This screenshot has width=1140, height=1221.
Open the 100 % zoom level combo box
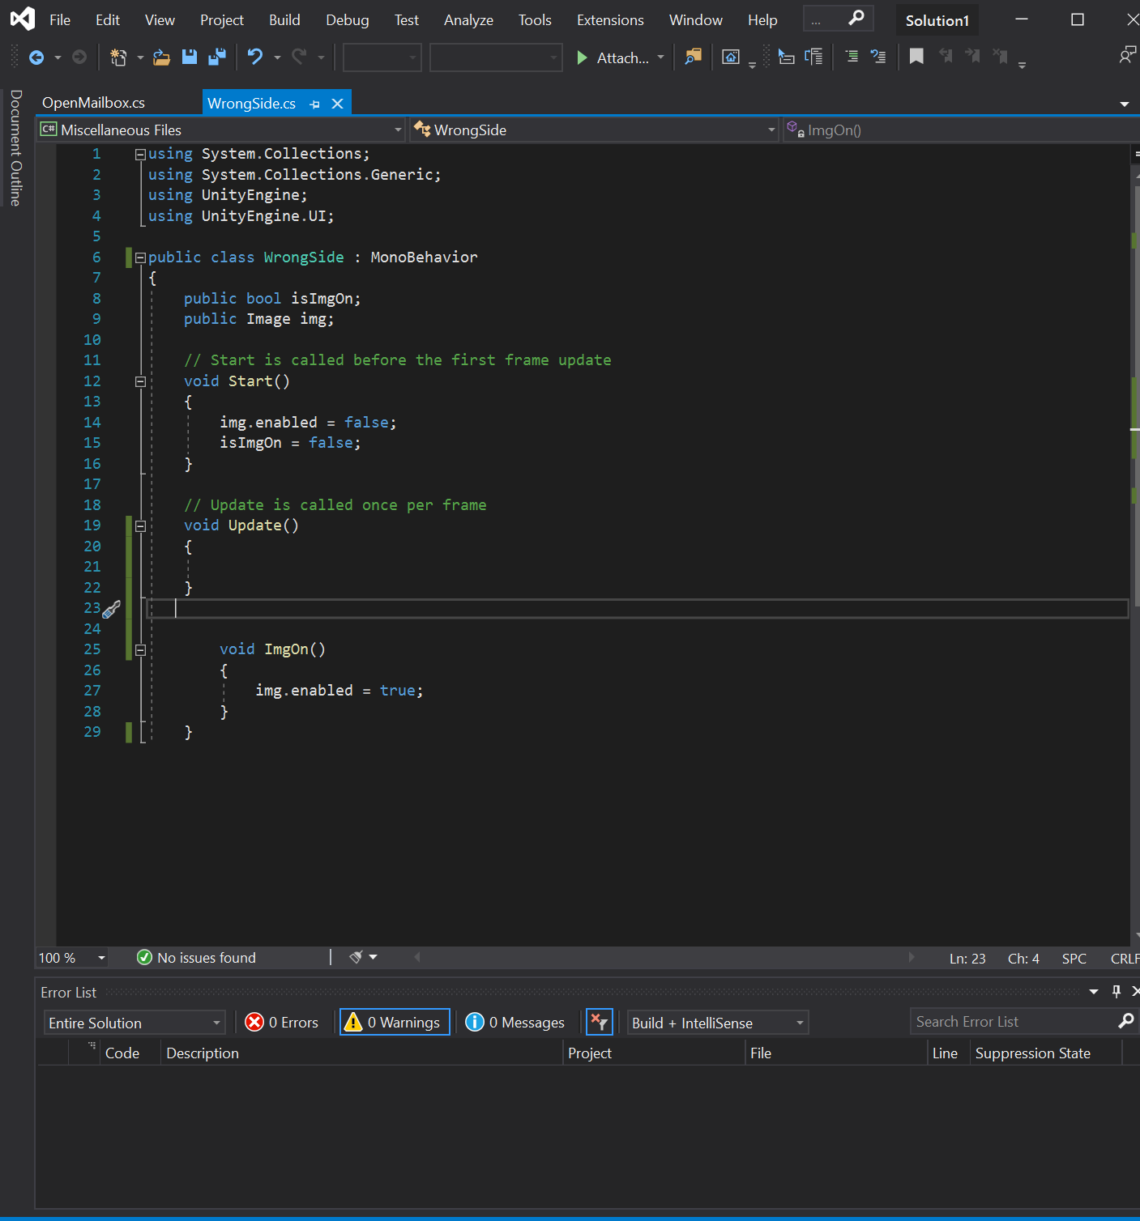click(x=72, y=958)
